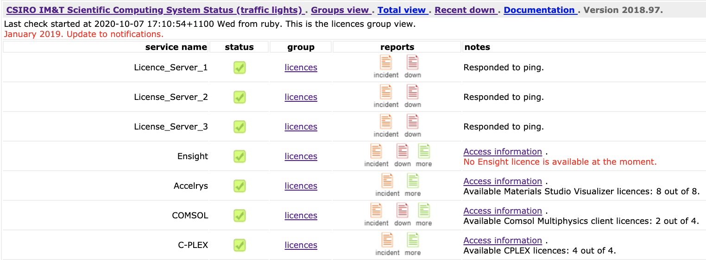This screenshot has height=260, width=706.
Task: Open Access information for C-PLEX
Action: coord(503,241)
